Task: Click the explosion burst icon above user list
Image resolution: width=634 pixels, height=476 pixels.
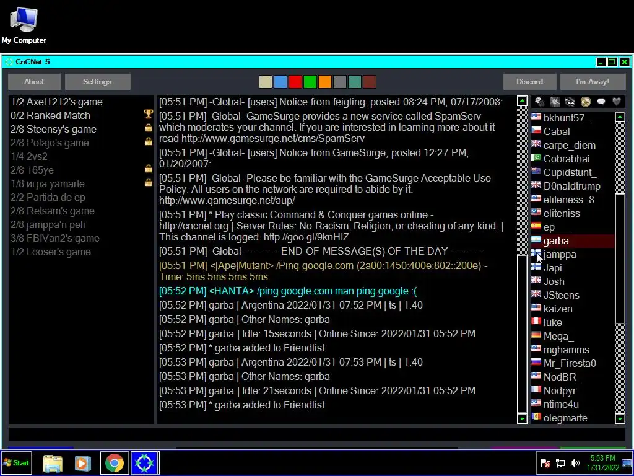Action: pyautogui.click(x=554, y=102)
